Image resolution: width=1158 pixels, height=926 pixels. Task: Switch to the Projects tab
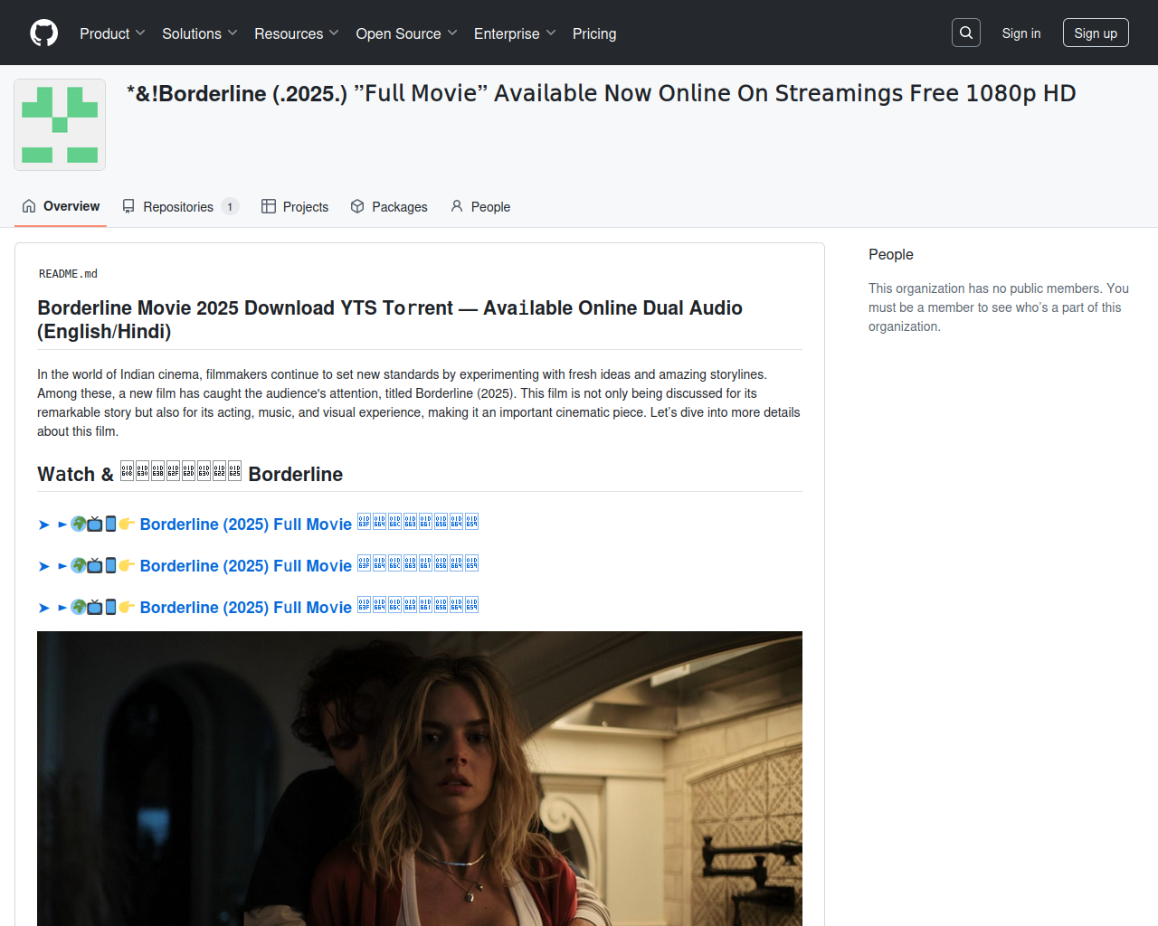click(x=295, y=206)
